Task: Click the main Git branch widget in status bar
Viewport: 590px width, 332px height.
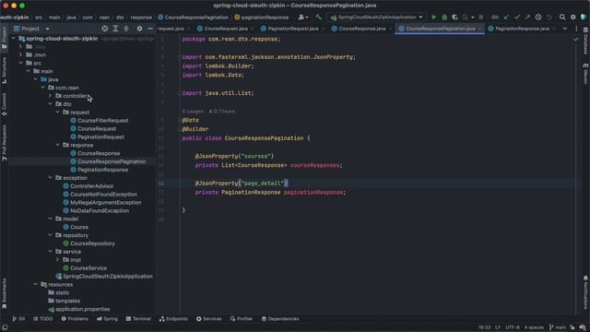Action: click(x=557, y=327)
